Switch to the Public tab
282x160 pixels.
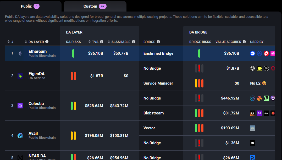pos(30,6)
